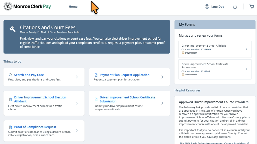Open Driver Improvement School Election Affidavit link

(40, 99)
